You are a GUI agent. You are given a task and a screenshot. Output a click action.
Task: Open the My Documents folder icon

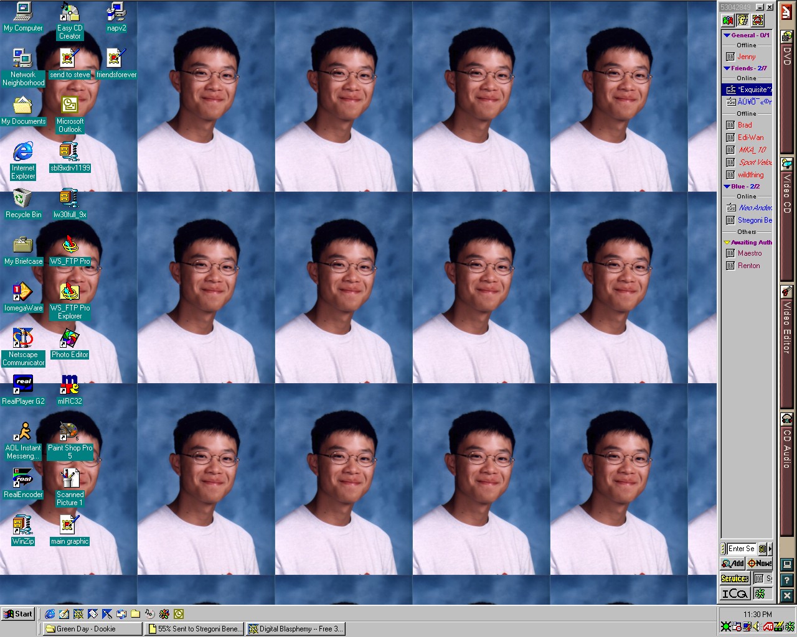tap(23, 111)
